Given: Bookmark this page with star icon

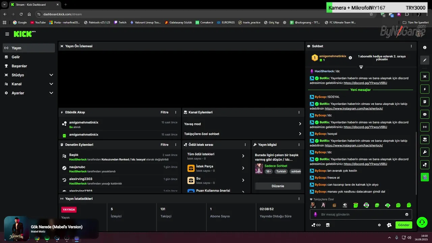Looking at the screenshot, I should click(x=371, y=14).
